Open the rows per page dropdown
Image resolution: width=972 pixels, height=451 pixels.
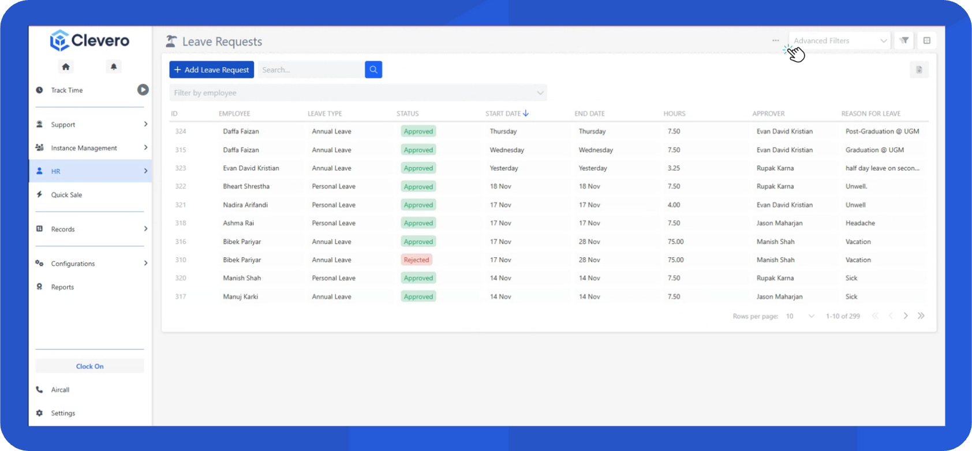(x=799, y=316)
